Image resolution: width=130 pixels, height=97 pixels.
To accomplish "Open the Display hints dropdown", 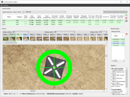I will pyautogui.click(x=103, y=32).
